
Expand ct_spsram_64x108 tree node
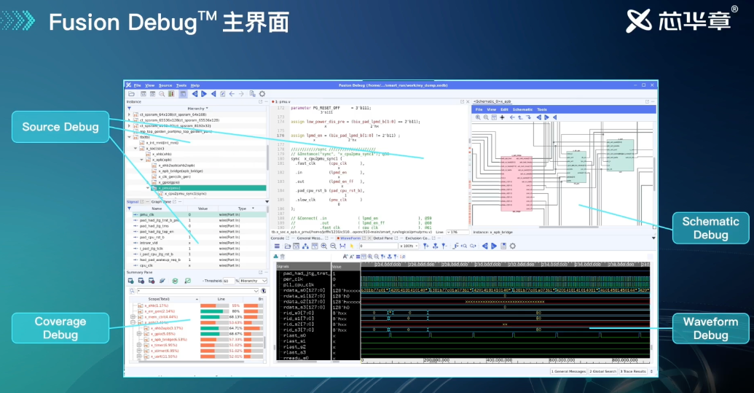[x=130, y=114]
